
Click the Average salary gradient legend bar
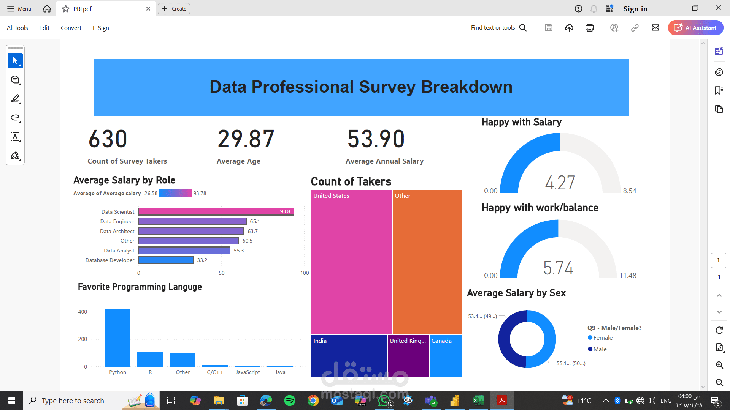(x=175, y=193)
